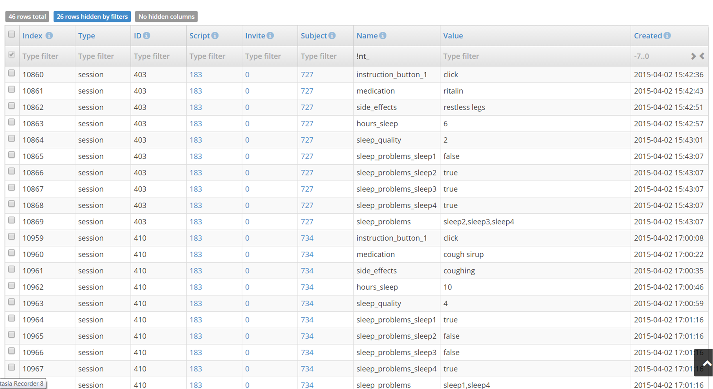Toggle the select-all checkbox in header
Image resolution: width=713 pixels, height=389 pixels.
pyautogui.click(x=12, y=35)
